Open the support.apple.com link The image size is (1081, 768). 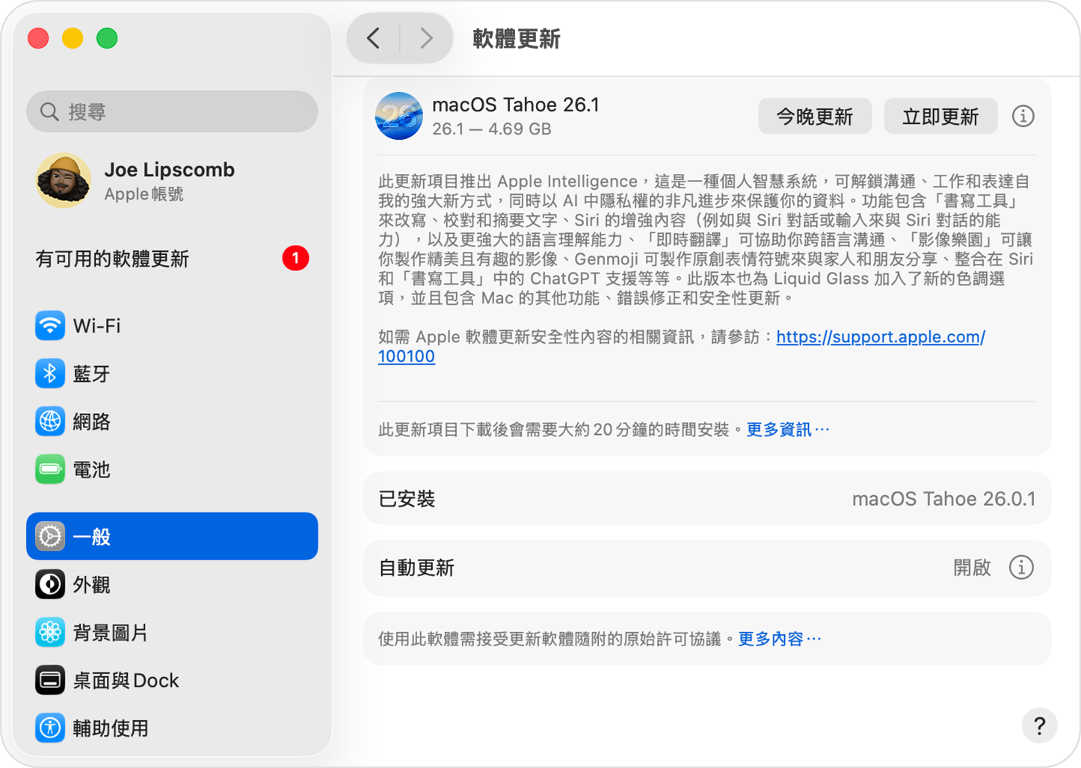pyautogui.click(x=881, y=337)
